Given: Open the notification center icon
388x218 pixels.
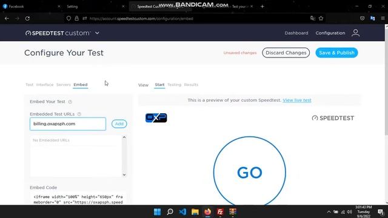Looking at the screenshot, I should pyautogui.click(x=380, y=212).
